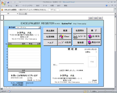
Task: Click the macro record status bar icon
Action: [x=9, y=91]
